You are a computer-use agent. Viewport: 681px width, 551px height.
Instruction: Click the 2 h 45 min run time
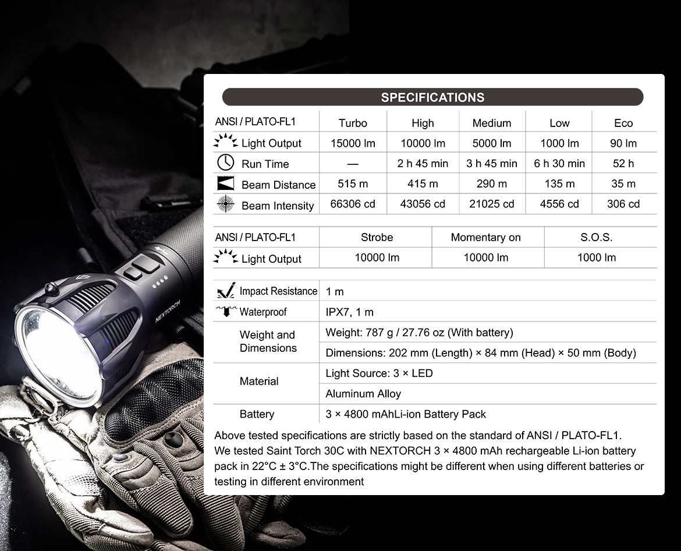pyautogui.click(x=423, y=164)
